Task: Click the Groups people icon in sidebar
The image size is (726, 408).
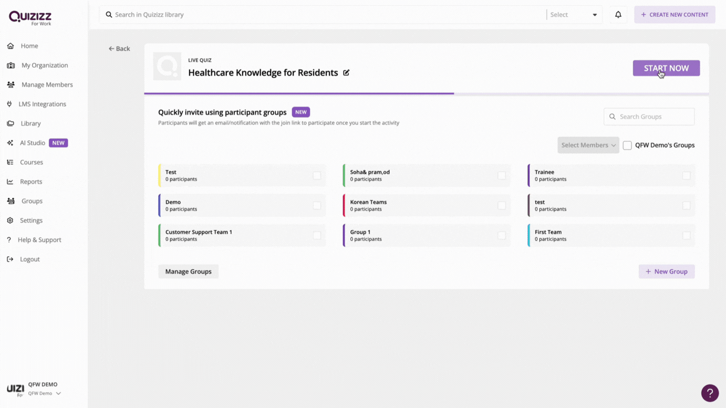Action: [x=11, y=201]
